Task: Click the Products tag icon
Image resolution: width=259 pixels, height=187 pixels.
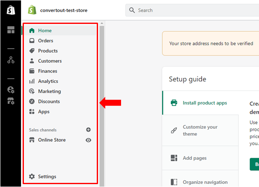Action: [x=32, y=51]
